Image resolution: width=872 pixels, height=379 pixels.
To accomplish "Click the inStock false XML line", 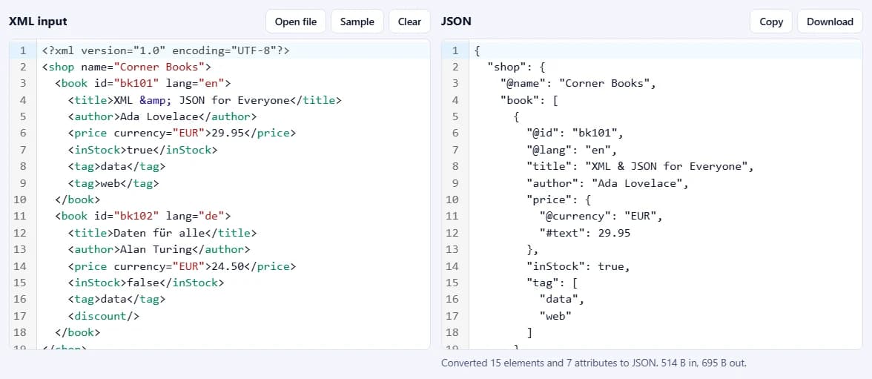I will 146,283.
